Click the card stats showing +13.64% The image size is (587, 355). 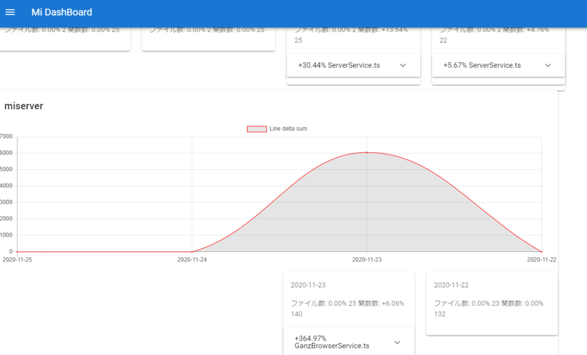pyautogui.click(x=351, y=35)
